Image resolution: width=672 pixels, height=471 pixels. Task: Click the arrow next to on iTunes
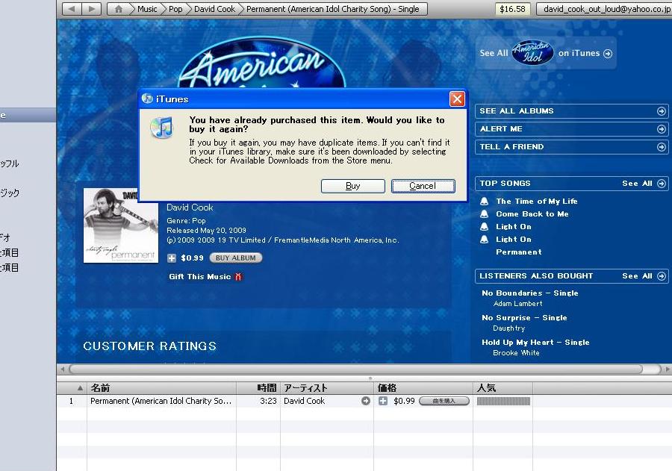(608, 54)
